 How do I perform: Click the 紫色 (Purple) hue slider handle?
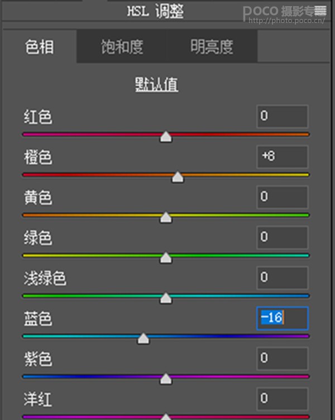pyautogui.click(x=166, y=379)
